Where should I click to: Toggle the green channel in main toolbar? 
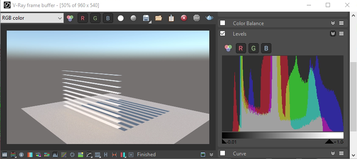[x=95, y=18]
